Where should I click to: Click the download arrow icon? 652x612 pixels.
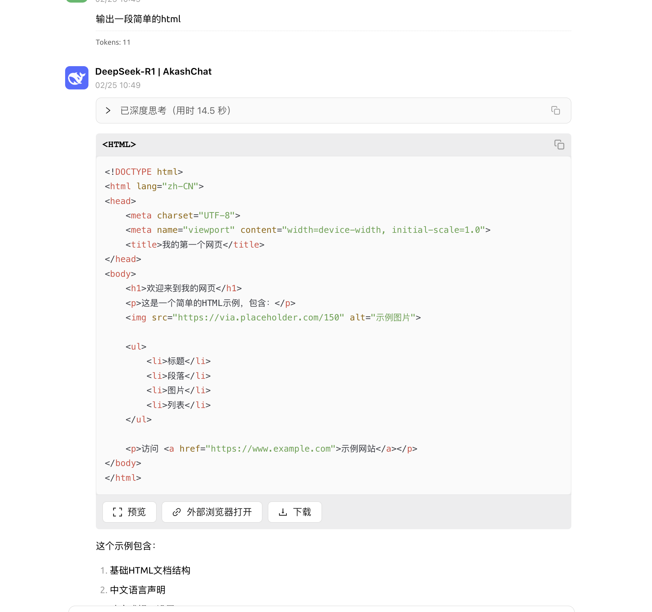tap(283, 512)
